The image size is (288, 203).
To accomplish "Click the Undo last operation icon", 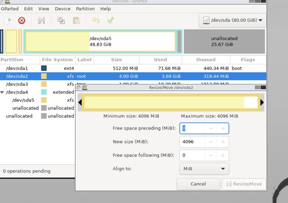I will tap(96, 20).
